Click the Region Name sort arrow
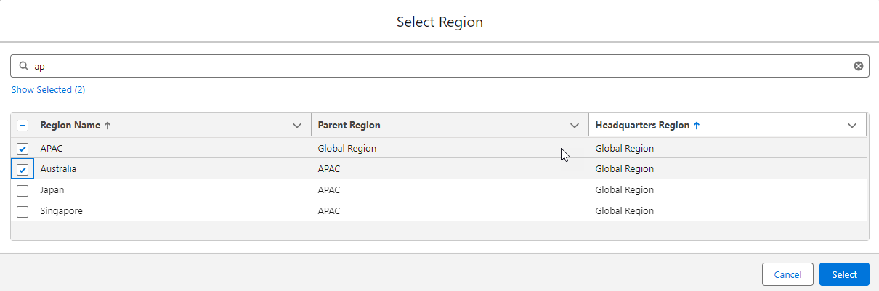This screenshot has width=879, height=291. [108, 126]
